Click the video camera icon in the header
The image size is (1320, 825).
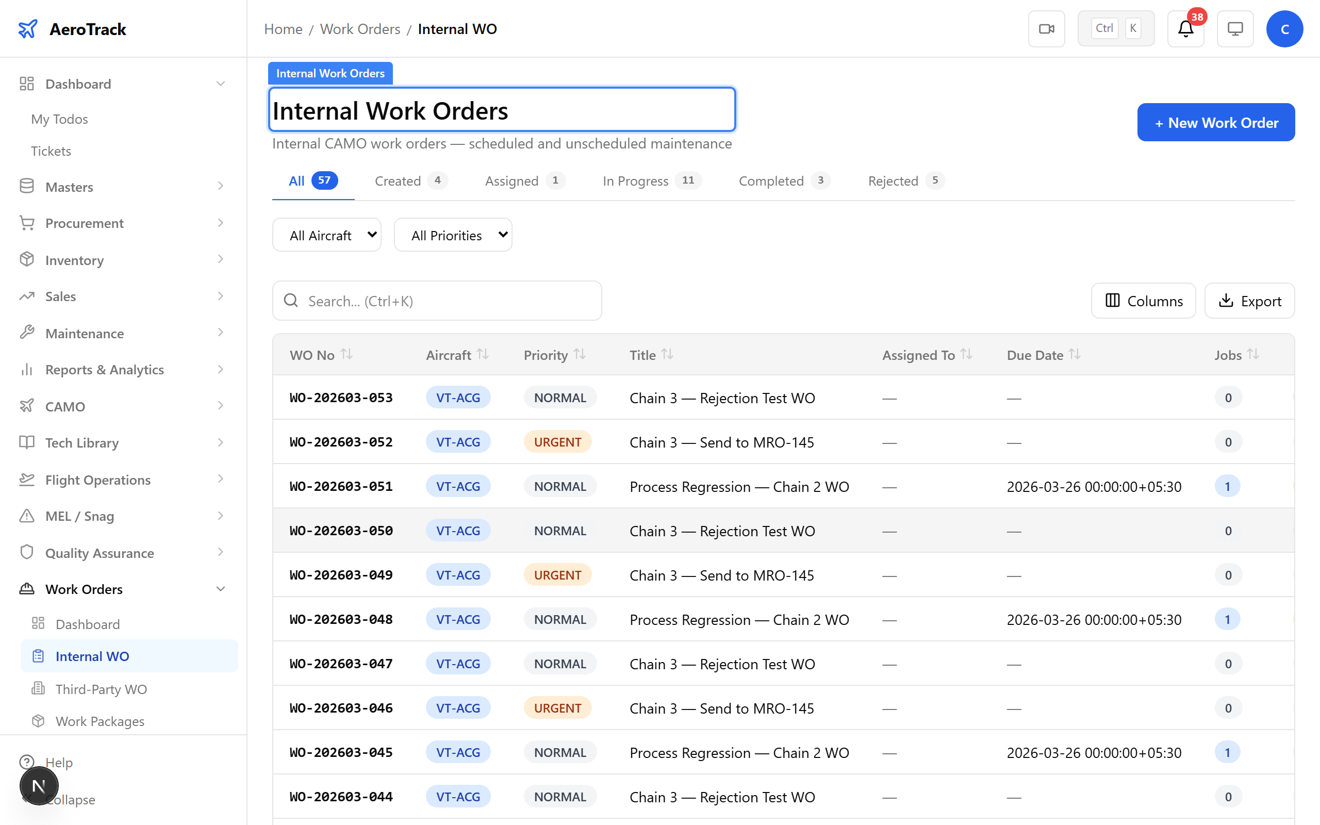[x=1046, y=28]
